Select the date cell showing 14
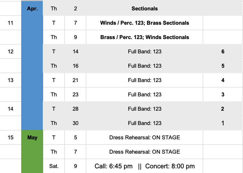The width and height of the screenshot is (243, 173). pyautogui.click(x=75, y=52)
